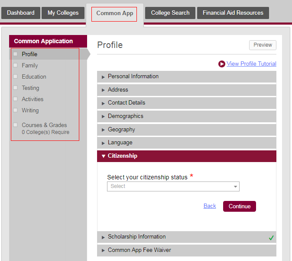Expand the Scholarship Information section
This screenshot has height=261, width=292.
point(187,237)
